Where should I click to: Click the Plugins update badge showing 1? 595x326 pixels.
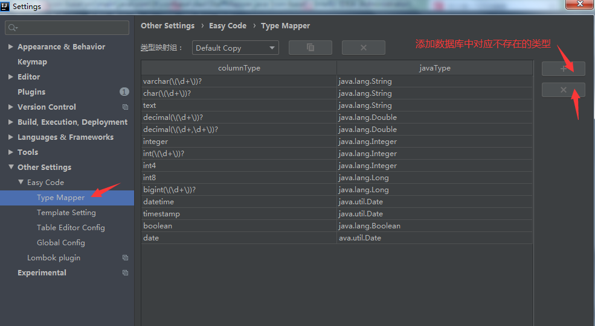(x=124, y=92)
